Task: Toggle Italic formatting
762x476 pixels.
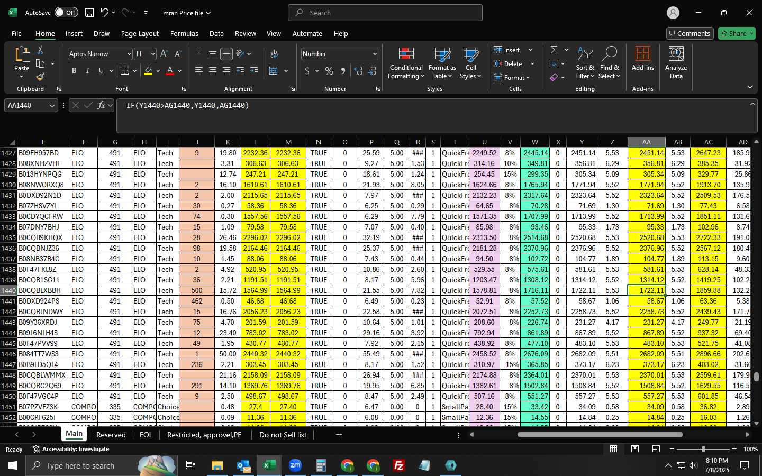Action: (x=88, y=71)
